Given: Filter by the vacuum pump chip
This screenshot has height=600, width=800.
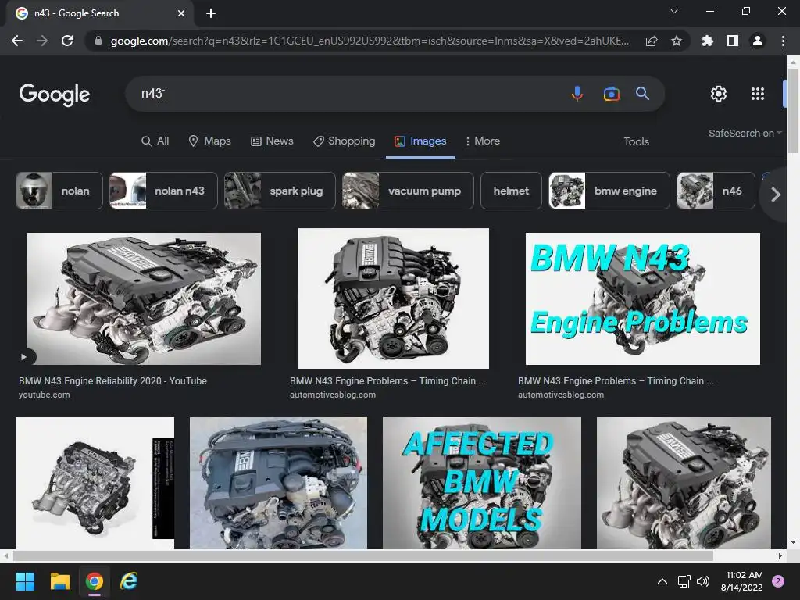Looking at the screenshot, I should tap(408, 191).
